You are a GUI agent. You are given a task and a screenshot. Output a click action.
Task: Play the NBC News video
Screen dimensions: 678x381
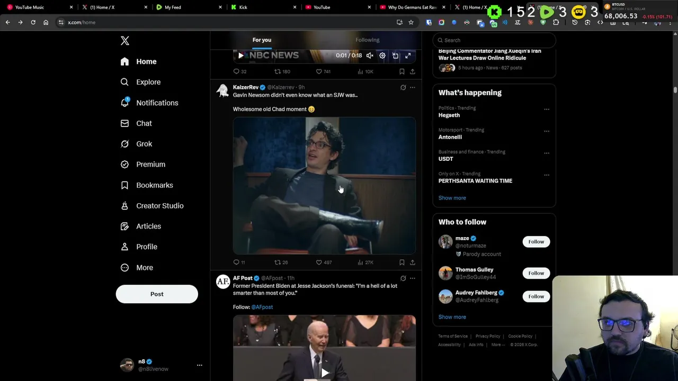click(x=241, y=56)
